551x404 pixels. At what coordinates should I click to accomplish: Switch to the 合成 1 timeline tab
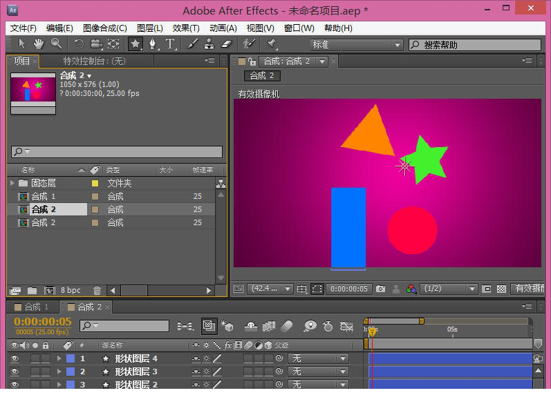click(x=36, y=307)
